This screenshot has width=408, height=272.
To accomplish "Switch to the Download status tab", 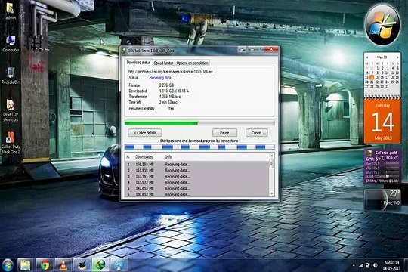I will [138, 63].
